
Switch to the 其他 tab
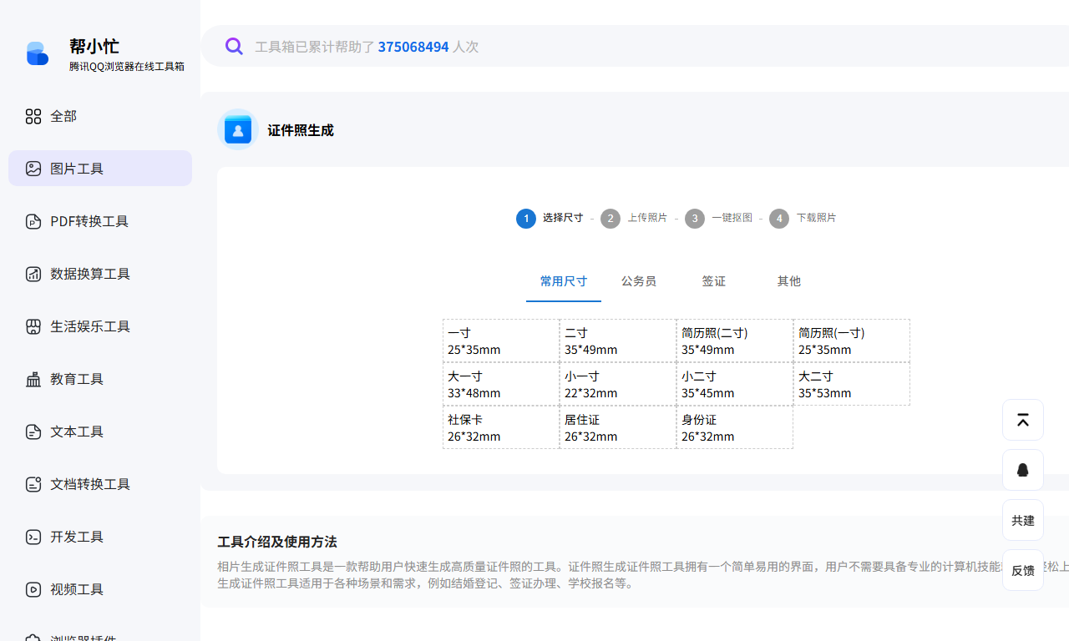point(789,281)
